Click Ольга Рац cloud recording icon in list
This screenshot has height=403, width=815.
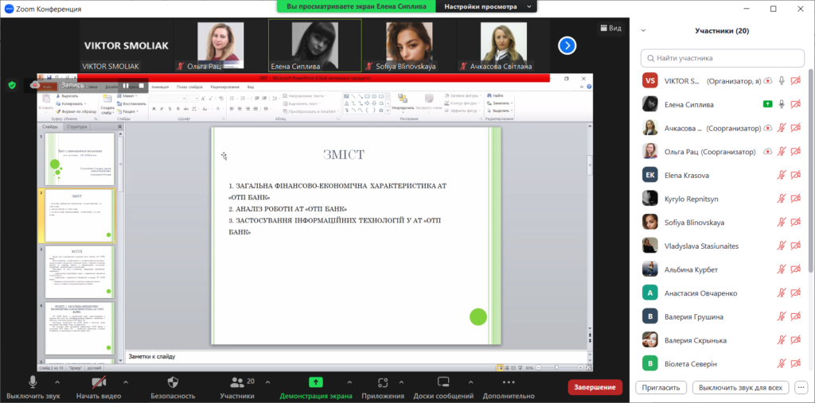767,152
